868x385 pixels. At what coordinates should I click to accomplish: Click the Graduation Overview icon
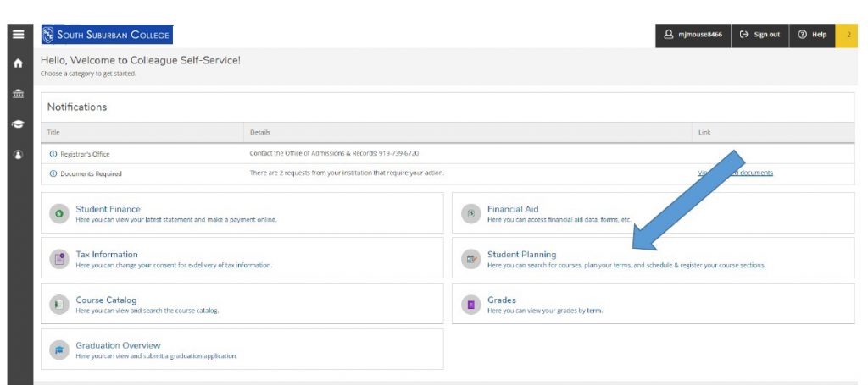pyautogui.click(x=59, y=350)
